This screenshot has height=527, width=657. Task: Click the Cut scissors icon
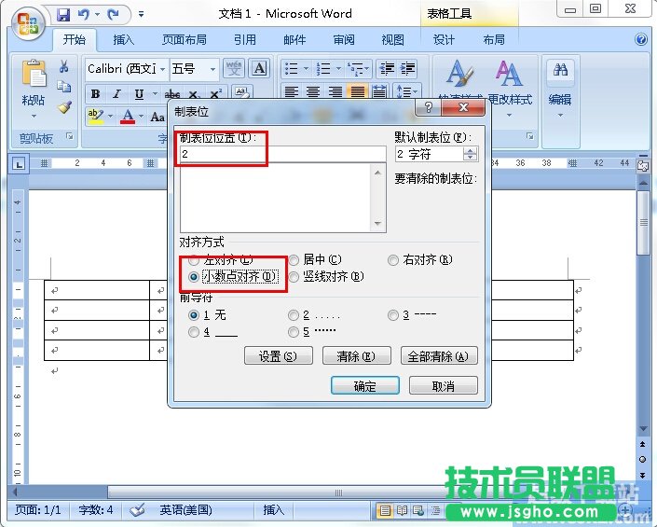[x=64, y=67]
